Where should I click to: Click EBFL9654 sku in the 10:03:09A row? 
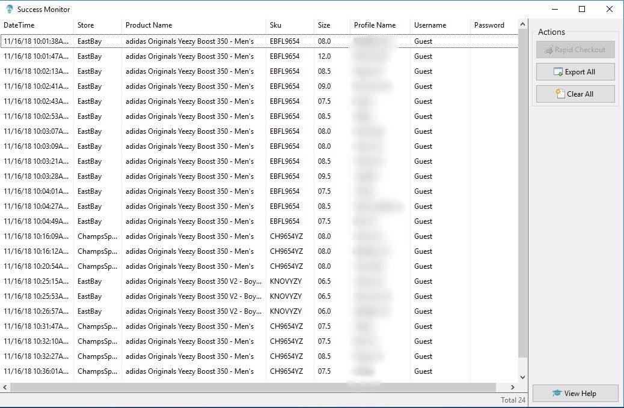[284, 146]
